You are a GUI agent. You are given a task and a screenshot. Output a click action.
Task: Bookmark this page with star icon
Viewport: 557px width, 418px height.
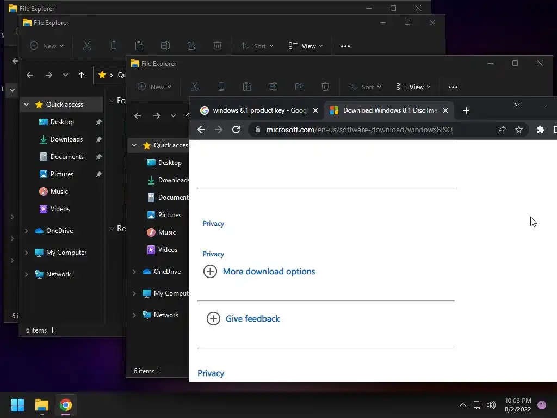519,130
